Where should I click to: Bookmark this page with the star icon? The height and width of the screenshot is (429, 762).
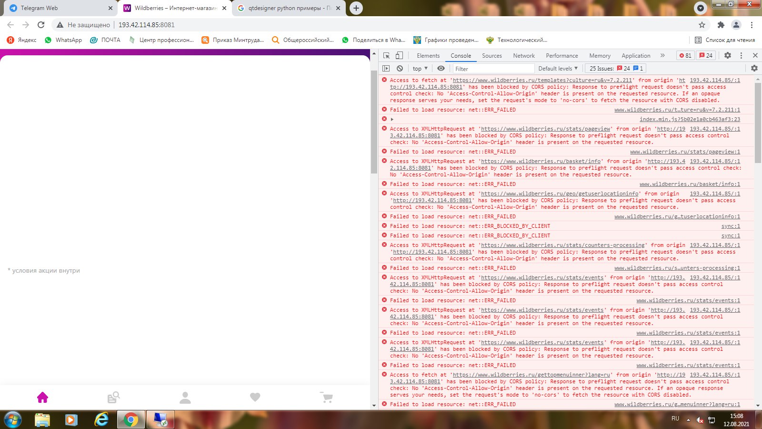click(702, 25)
